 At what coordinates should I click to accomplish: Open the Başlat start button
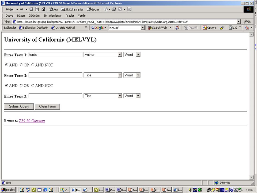[x=8, y=190]
